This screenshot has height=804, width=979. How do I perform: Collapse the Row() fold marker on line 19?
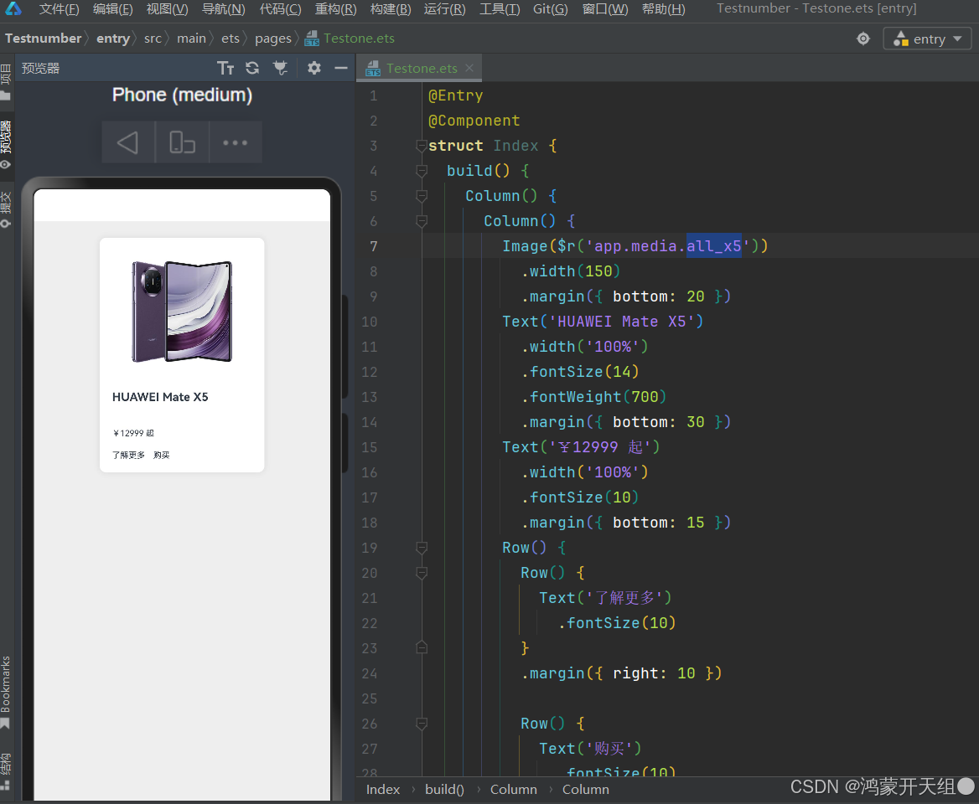[x=422, y=549]
